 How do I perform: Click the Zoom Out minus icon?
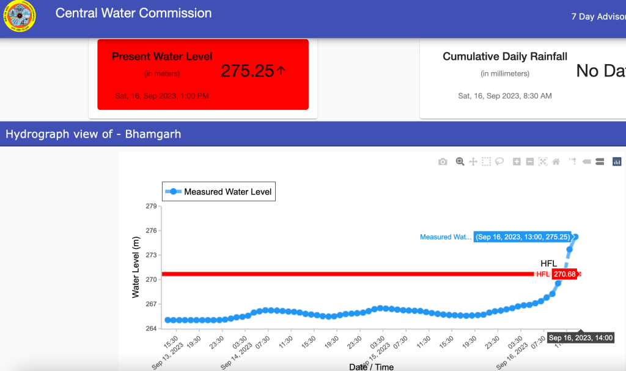[x=529, y=162]
